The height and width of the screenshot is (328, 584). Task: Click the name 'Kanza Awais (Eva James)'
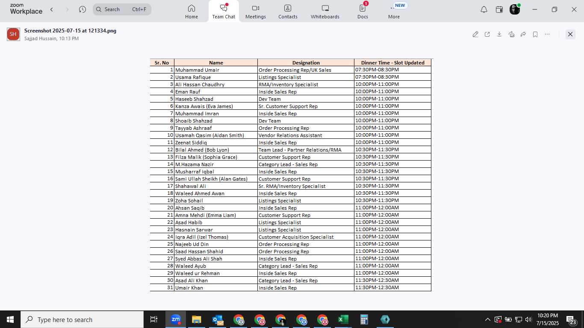pos(204,106)
